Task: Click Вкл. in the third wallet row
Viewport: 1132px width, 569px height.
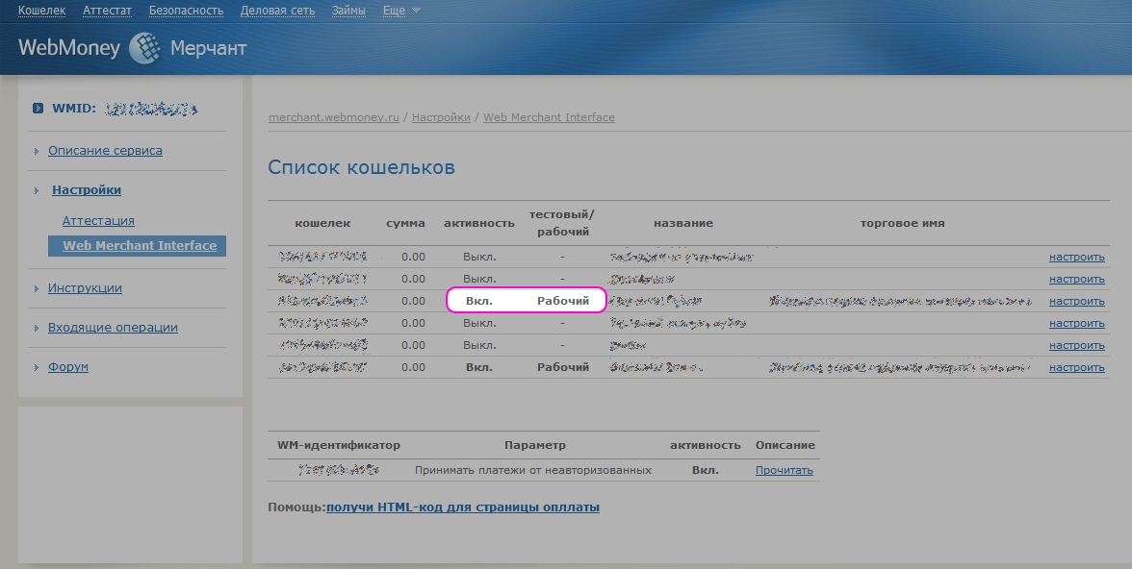Action: (479, 301)
